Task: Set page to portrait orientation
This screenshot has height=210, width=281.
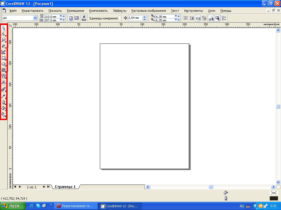Action: pyautogui.click(x=71, y=18)
